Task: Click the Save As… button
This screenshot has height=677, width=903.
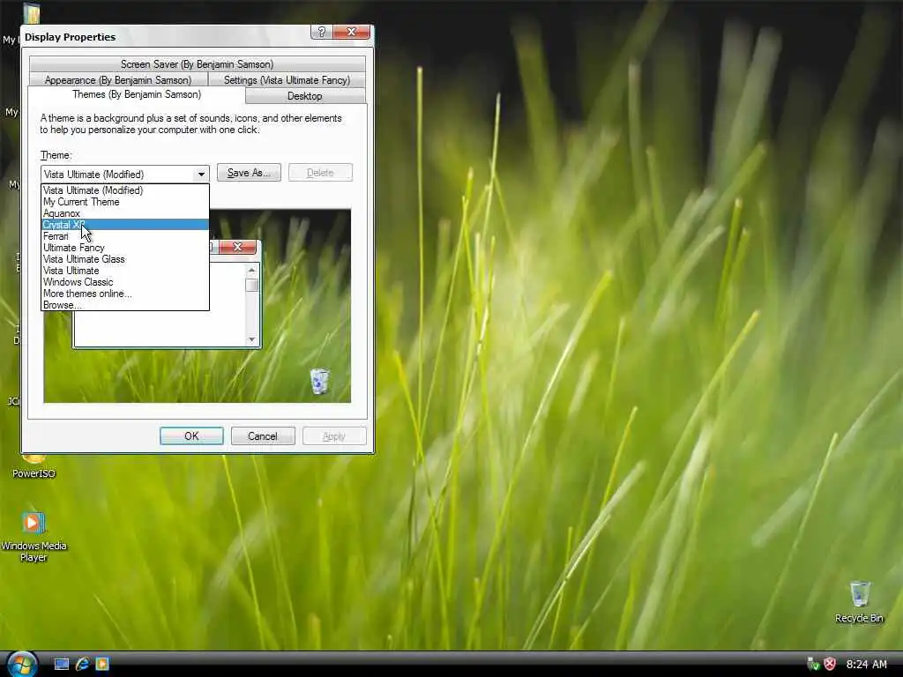Action: point(249,173)
